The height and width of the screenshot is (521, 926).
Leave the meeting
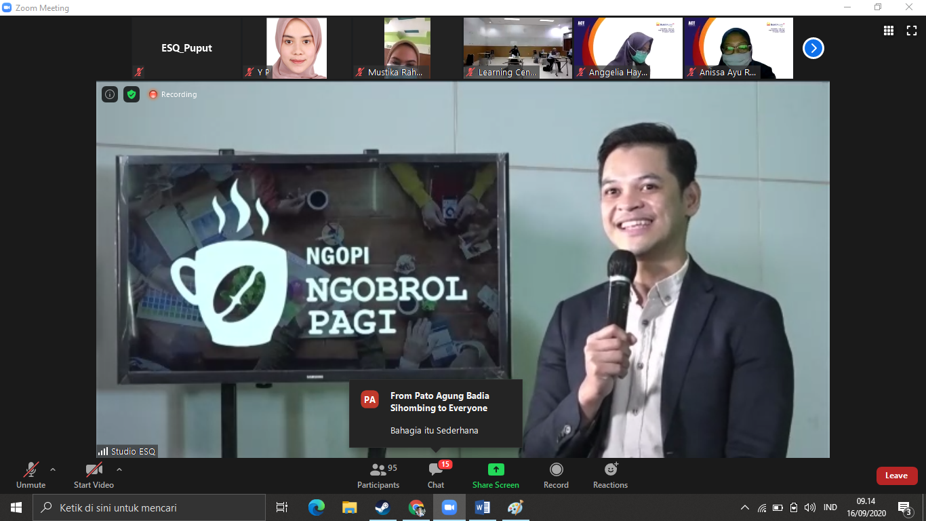(896, 476)
